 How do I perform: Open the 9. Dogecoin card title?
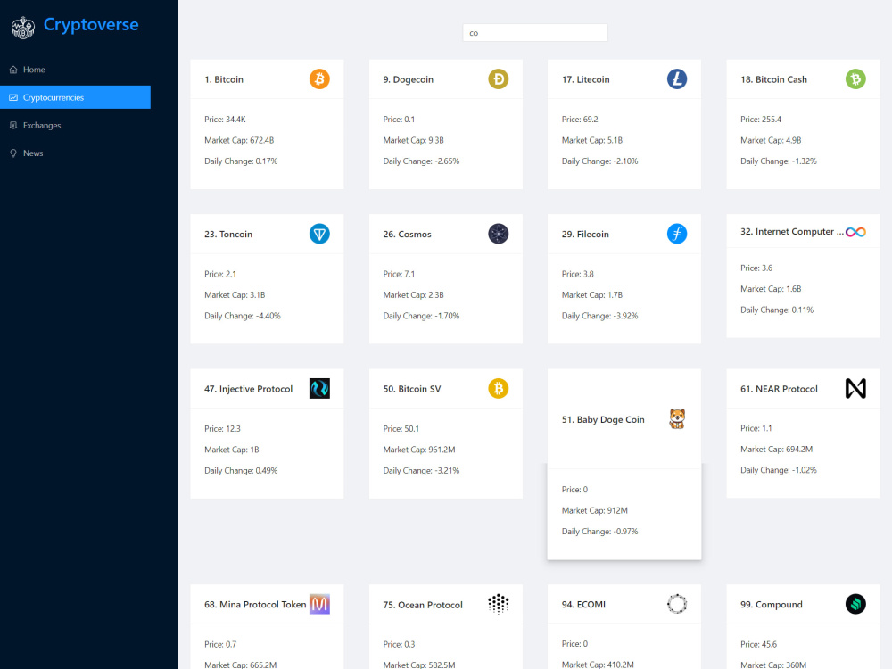point(408,79)
